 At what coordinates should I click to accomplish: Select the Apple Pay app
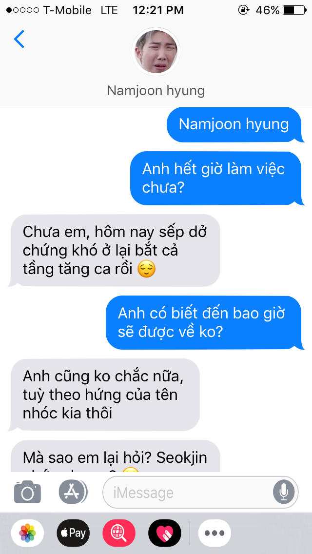click(x=74, y=533)
